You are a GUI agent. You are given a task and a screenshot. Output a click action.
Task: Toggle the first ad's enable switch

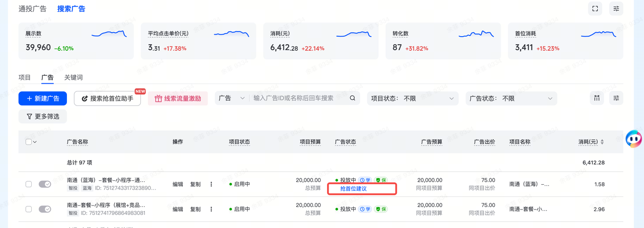pyautogui.click(x=45, y=184)
